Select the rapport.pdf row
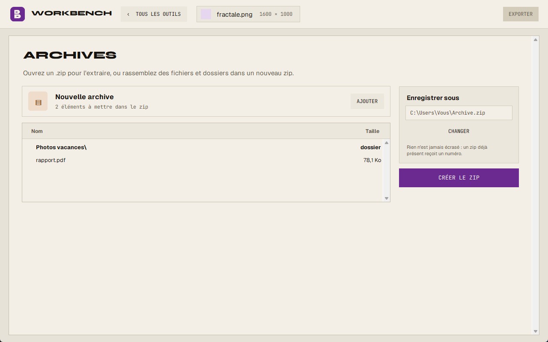 tap(203, 160)
